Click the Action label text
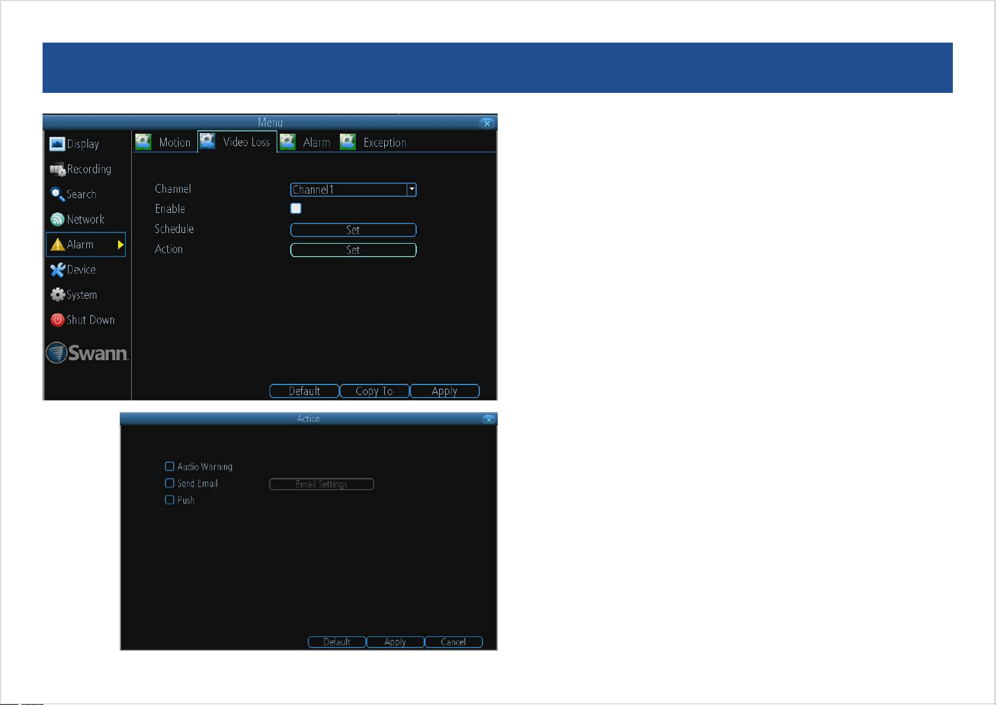 tap(168, 249)
